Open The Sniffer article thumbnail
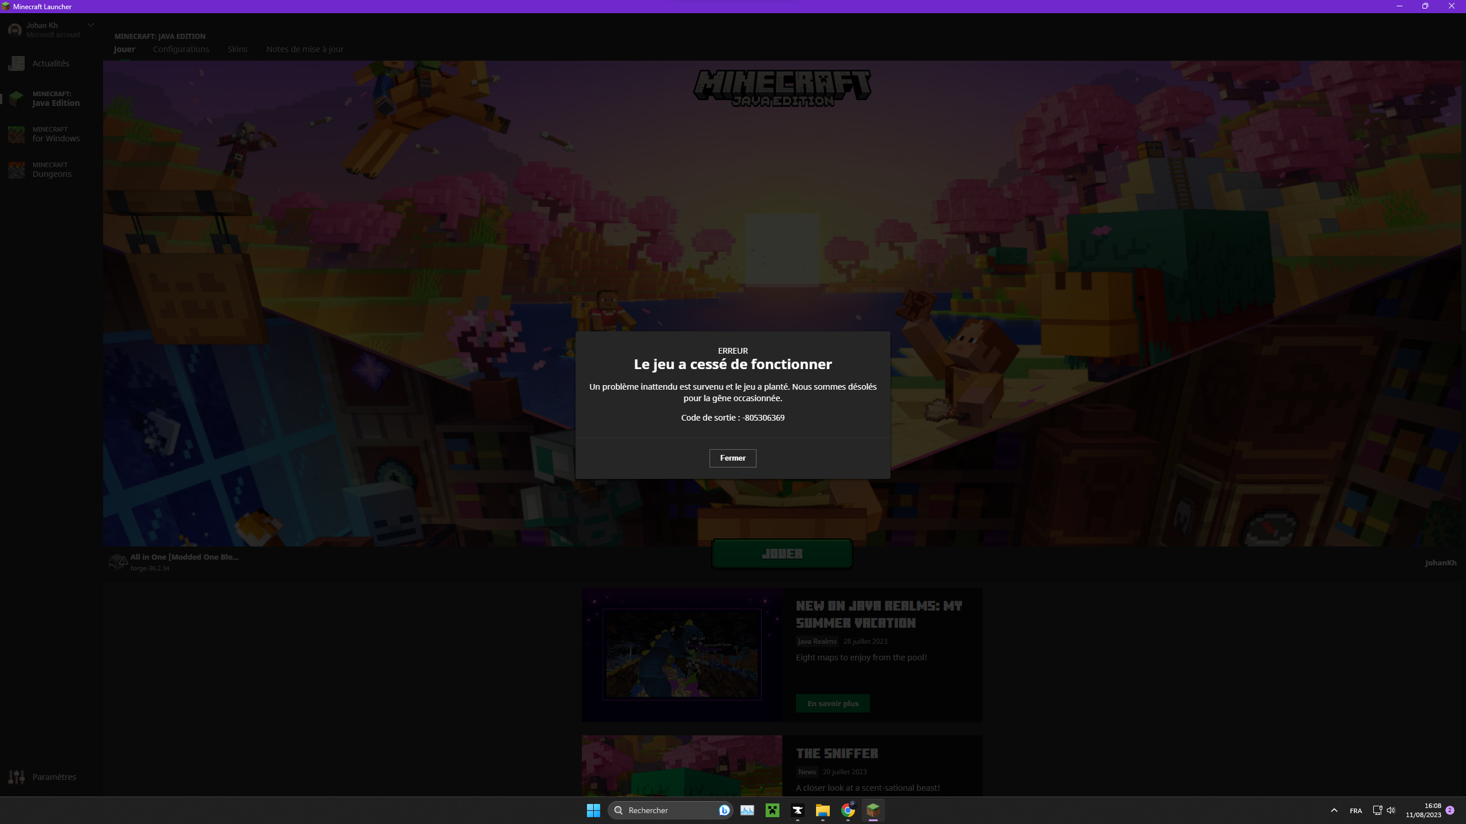This screenshot has height=824, width=1466. tap(681, 766)
